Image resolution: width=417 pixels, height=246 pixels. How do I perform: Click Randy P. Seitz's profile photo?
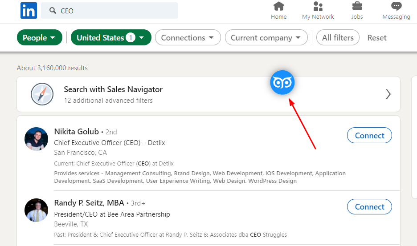pos(36,210)
